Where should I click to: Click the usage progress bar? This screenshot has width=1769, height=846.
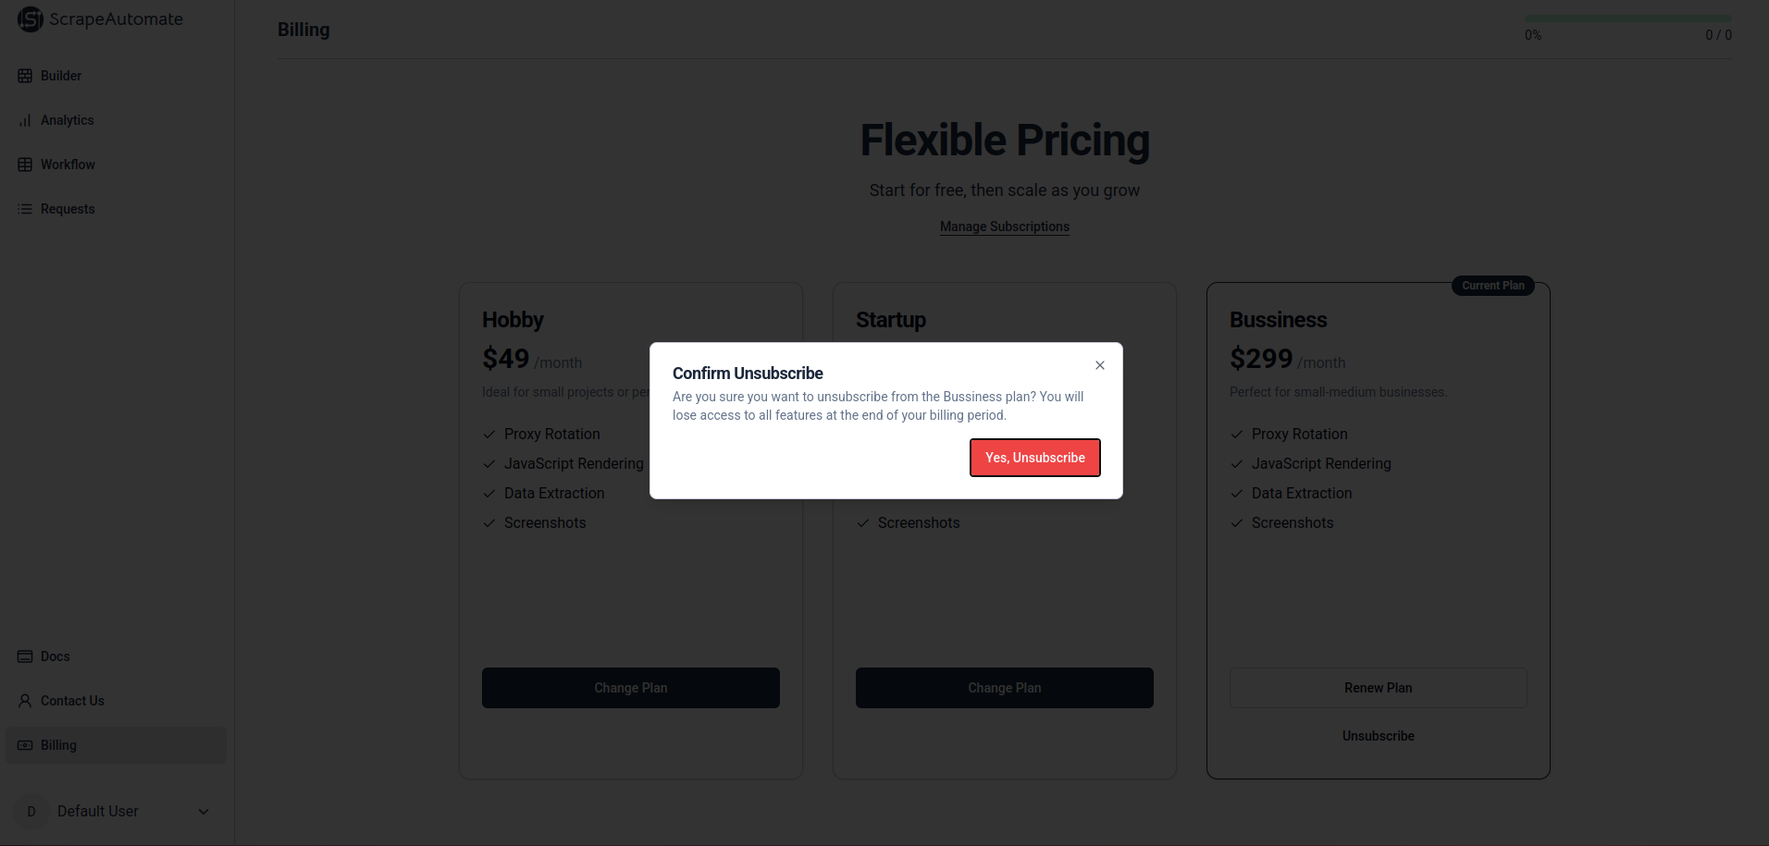[x=1628, y=17]
